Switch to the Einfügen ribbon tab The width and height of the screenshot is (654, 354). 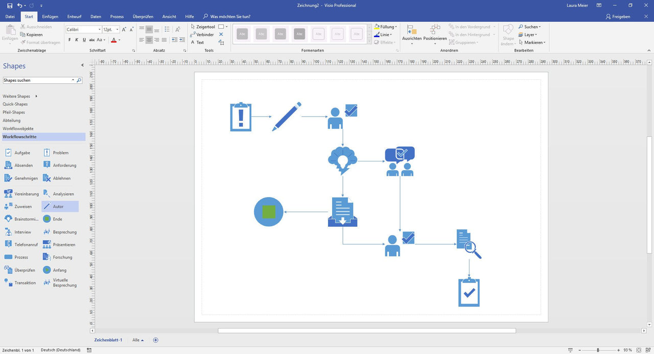pos(50,16)
